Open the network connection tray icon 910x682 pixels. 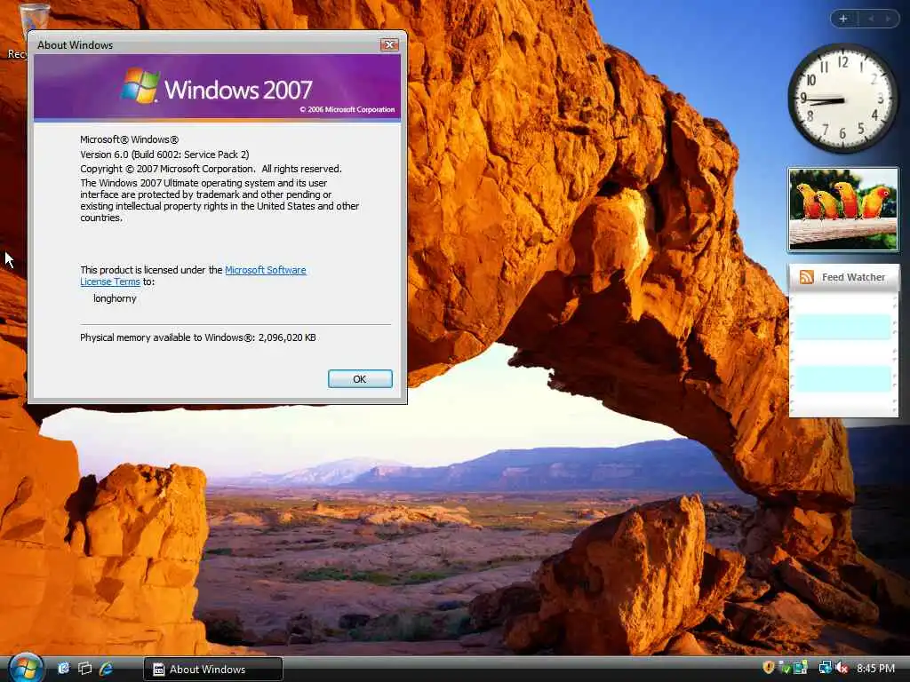tap(826, 668)
